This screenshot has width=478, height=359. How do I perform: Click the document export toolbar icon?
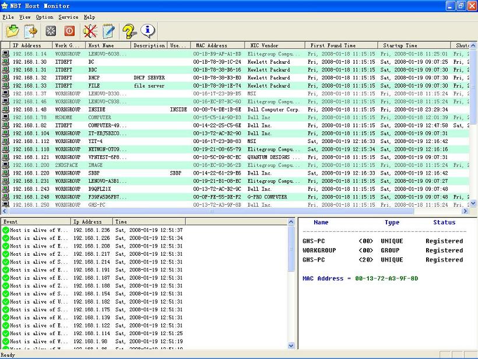tap(30, 31)
